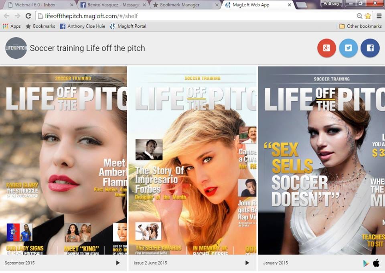Viewport: 385px width, 273px height.
Task: Click the September 2015 label
Action: click(20, 263)
